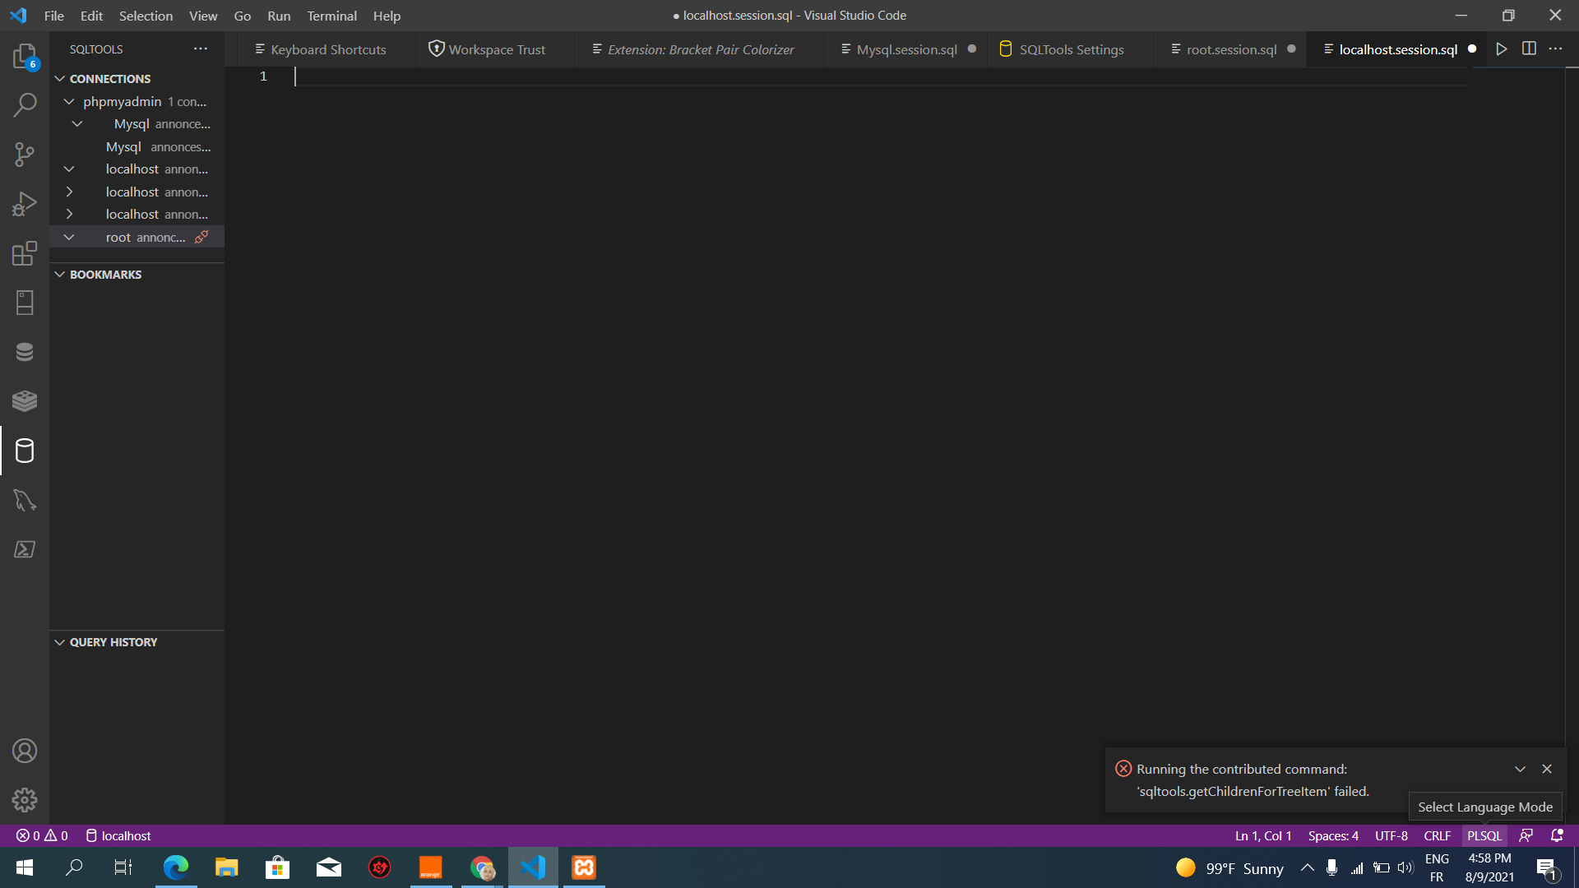Switch to SQLTools Settings tab
1579x888 pixels.
point(1071,49)
